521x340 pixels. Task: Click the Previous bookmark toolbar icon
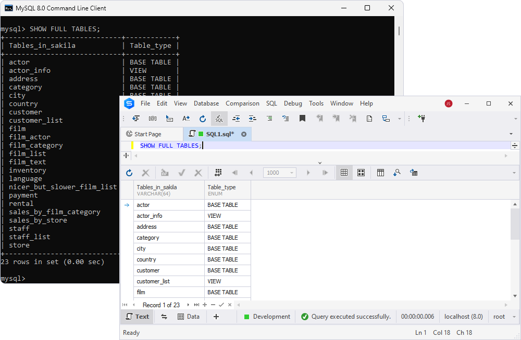point(319,119)
